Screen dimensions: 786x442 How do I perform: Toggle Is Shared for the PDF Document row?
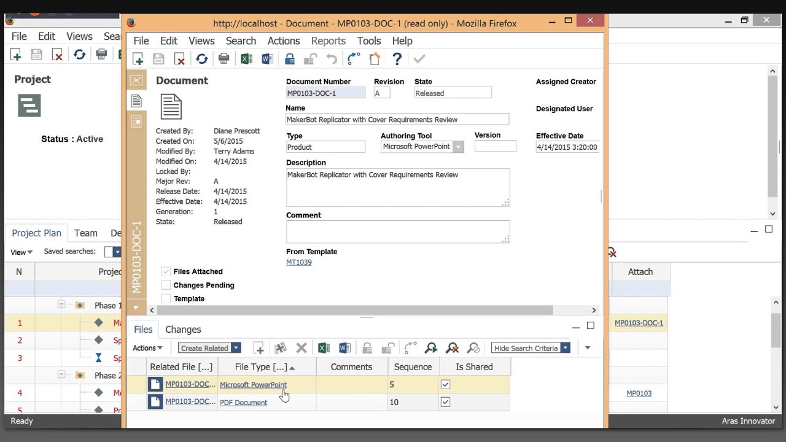445,402
